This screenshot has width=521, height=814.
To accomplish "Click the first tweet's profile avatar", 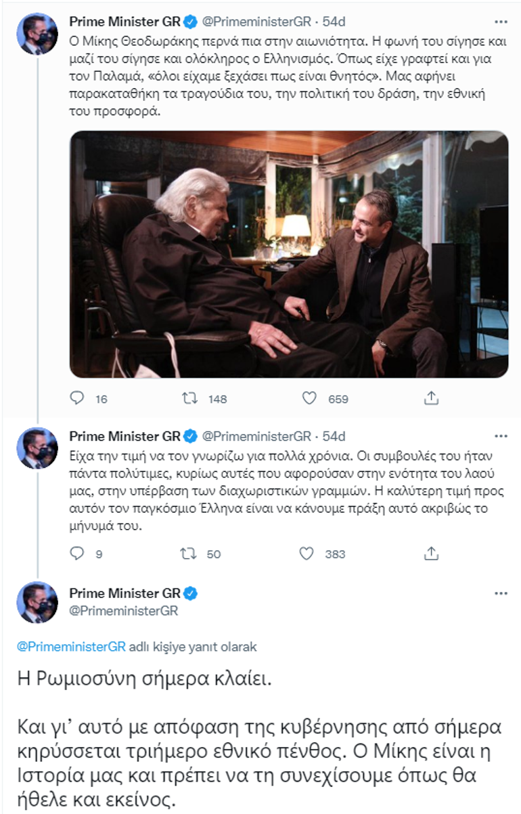I will (37, 34).
